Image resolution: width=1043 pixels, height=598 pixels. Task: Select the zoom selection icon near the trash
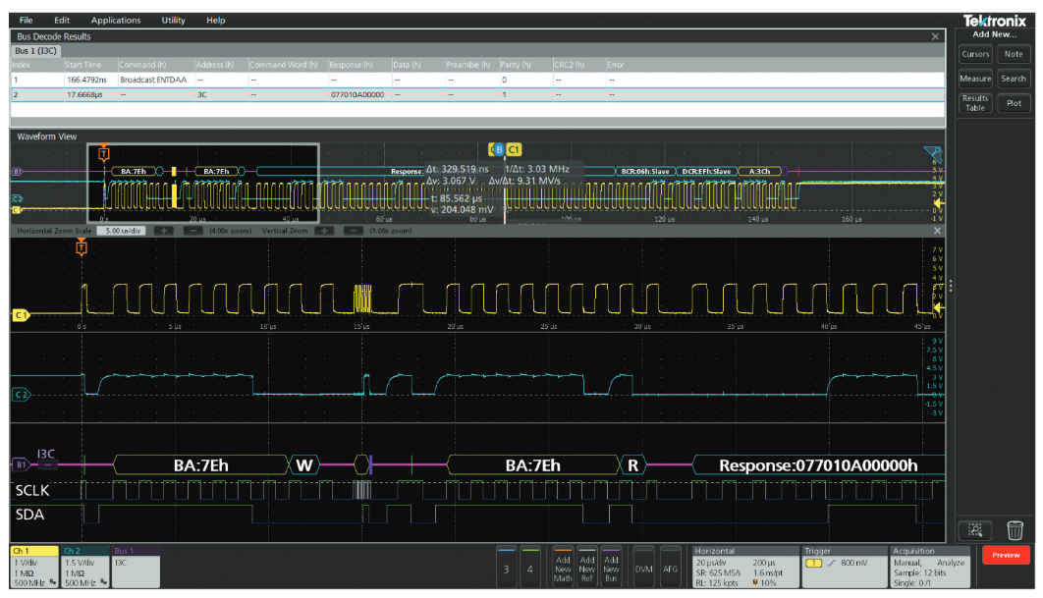976,529
